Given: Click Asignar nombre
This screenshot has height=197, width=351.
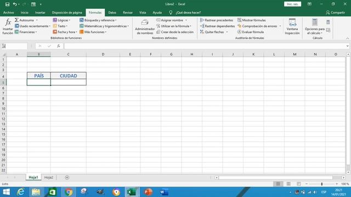Looking at the screenshot, I should (172, 20).
